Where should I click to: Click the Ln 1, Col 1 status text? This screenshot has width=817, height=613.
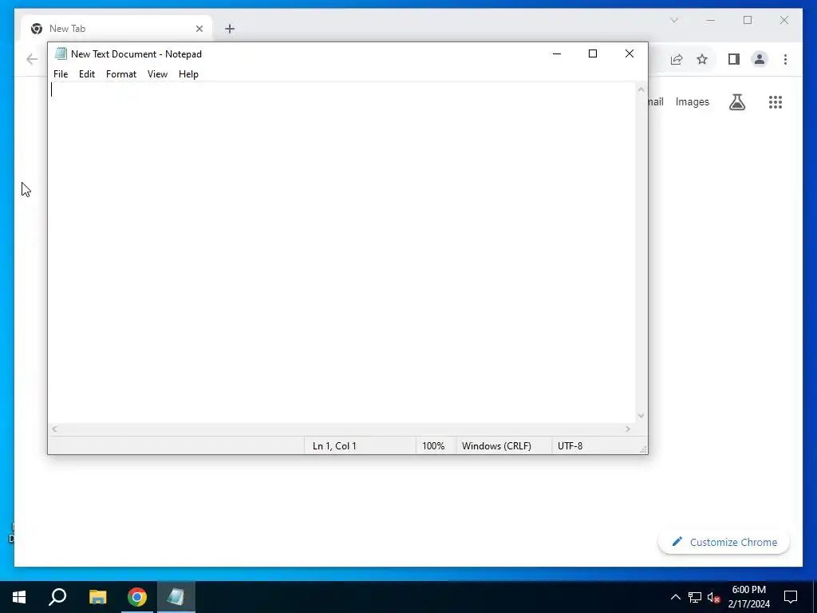[x=334, y=446]
